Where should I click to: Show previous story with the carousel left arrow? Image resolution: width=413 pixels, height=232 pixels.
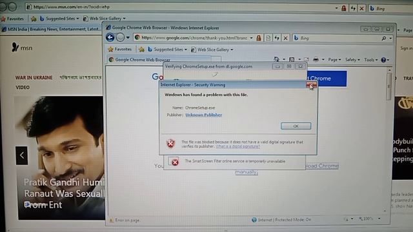pyautogui.click(x=21, y=155)
